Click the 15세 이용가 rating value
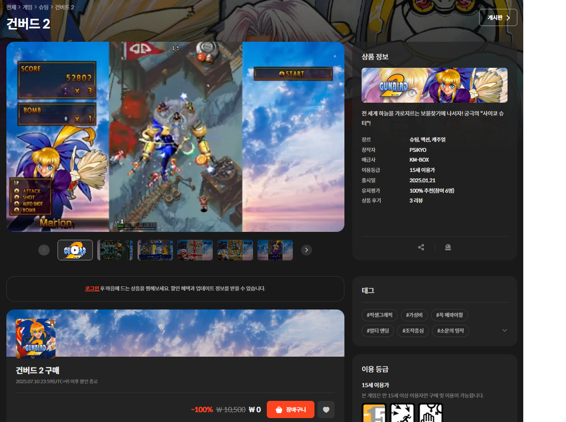 [422, 170]
